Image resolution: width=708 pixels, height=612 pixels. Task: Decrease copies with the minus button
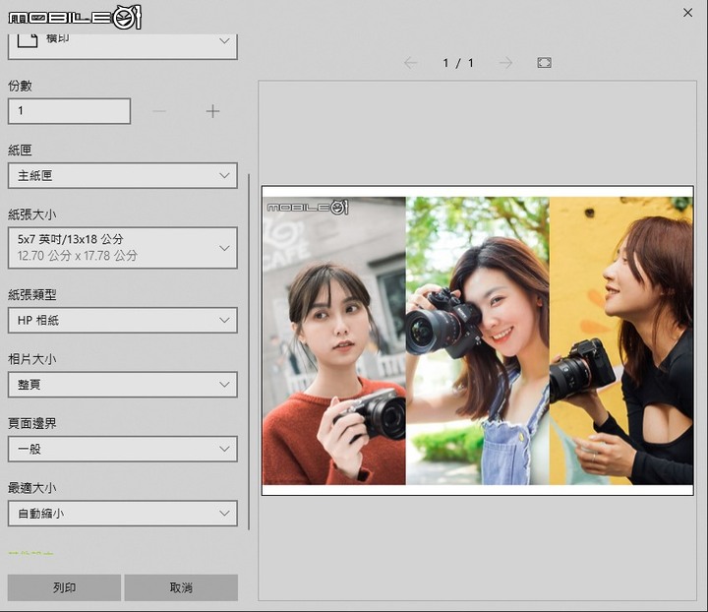(159, 111)
